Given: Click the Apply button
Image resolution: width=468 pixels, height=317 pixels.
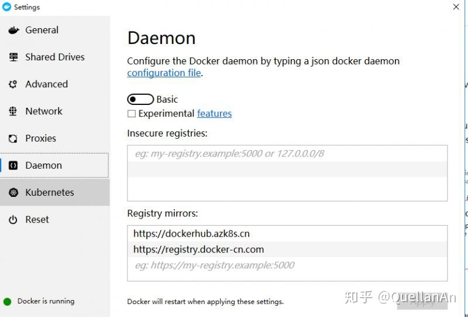Looking at the screenshot, I should pos(422,302).
